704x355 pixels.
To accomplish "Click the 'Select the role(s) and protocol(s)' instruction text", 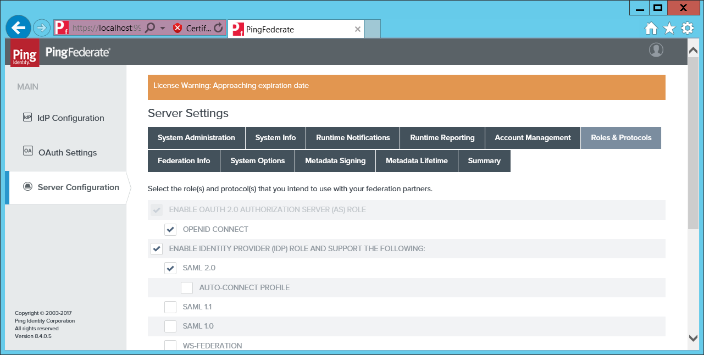I will [x=290, y=189].
